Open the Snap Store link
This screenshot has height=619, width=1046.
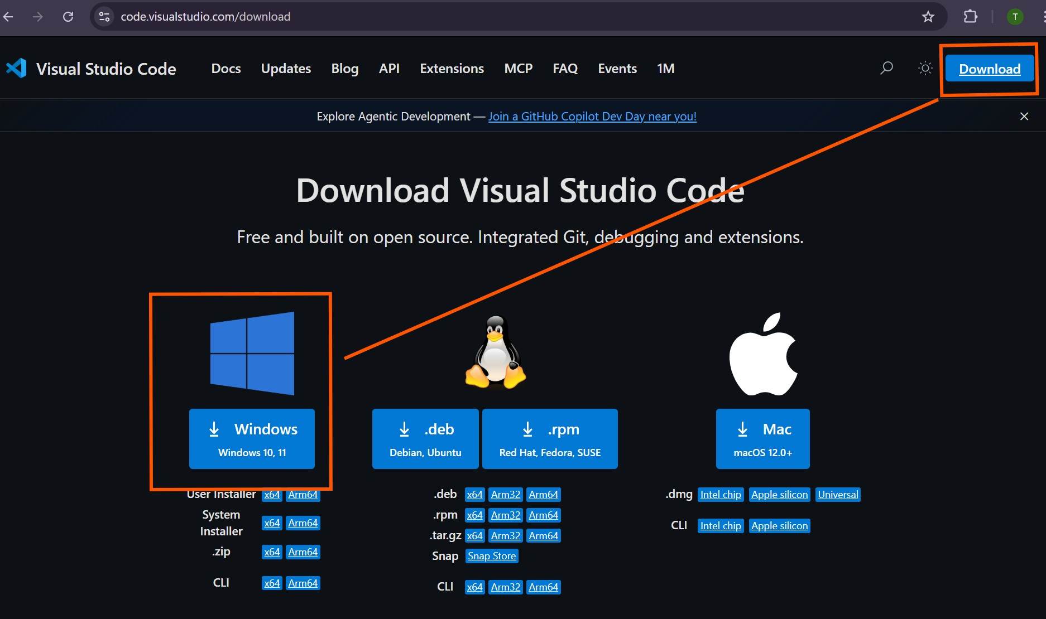click(492, 556)
